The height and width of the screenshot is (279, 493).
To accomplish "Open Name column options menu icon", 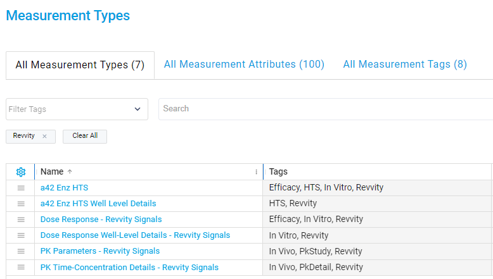I will pyautogui.click(x=256, y=172).
